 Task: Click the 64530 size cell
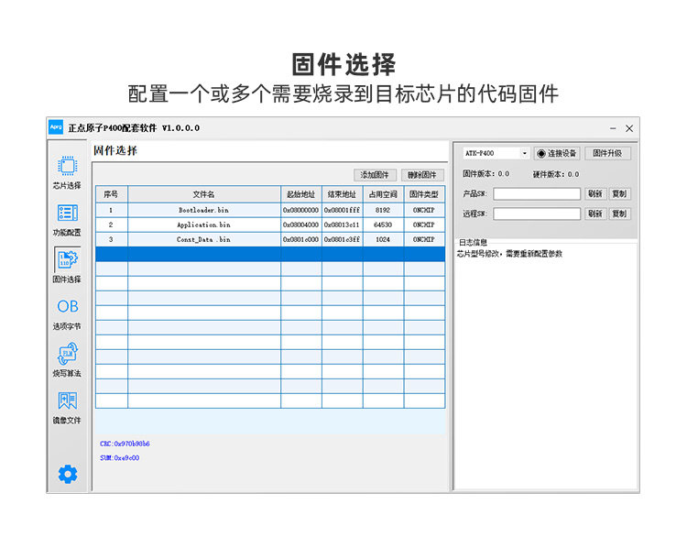pyautogui.click(x=383, y=225)
